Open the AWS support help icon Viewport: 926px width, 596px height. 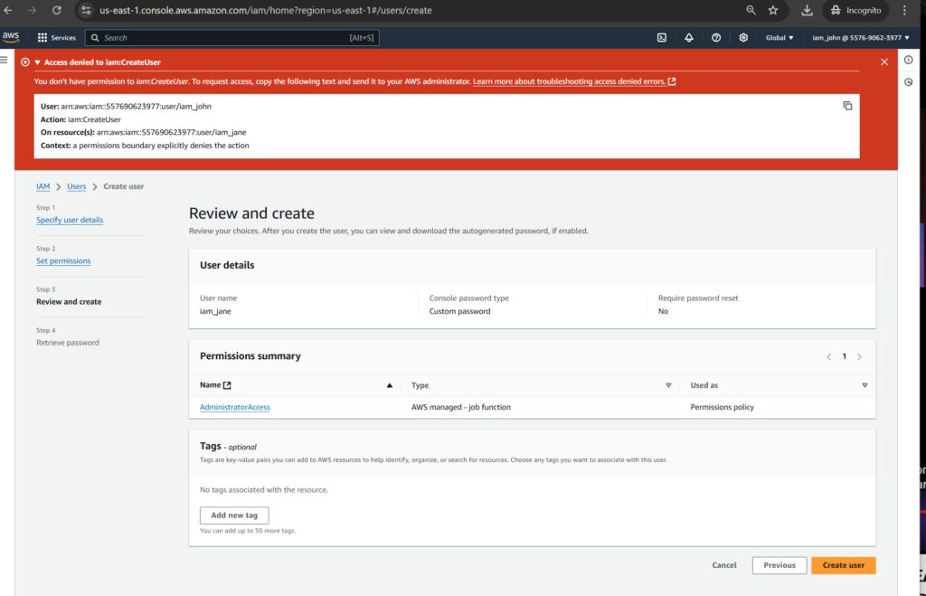[x=716, y=38]
